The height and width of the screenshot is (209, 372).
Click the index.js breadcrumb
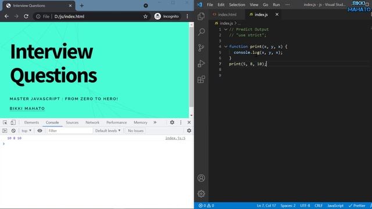click(226, 23)
